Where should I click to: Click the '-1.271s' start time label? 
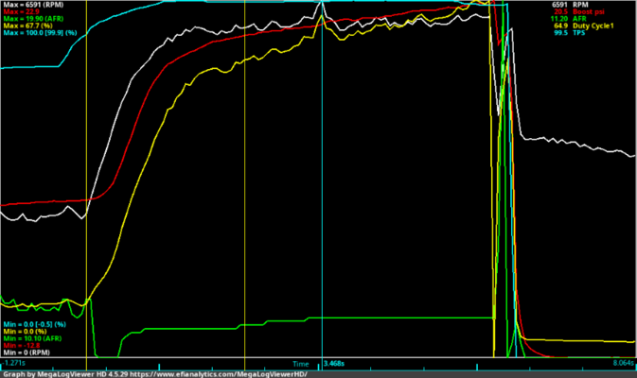(14, 363)
